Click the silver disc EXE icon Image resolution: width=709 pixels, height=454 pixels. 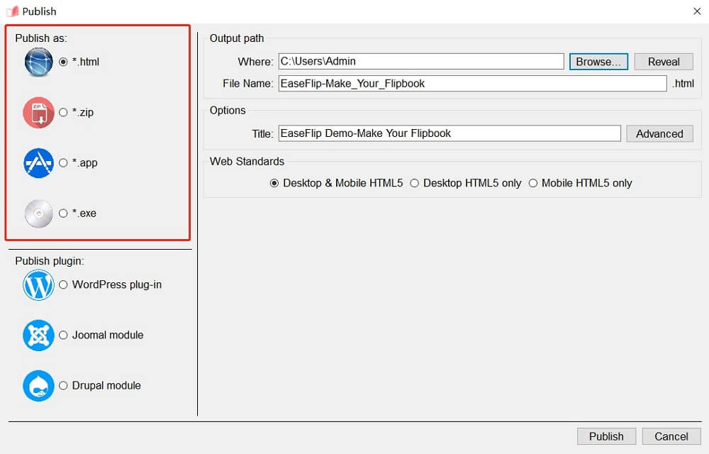tap(38, 213)
